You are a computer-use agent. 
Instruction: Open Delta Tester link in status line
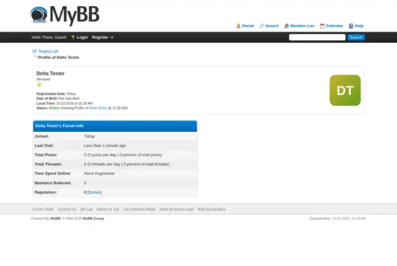tap(98, 108)
